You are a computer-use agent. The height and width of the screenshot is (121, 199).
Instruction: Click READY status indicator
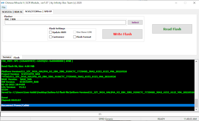tap(161, 119)
